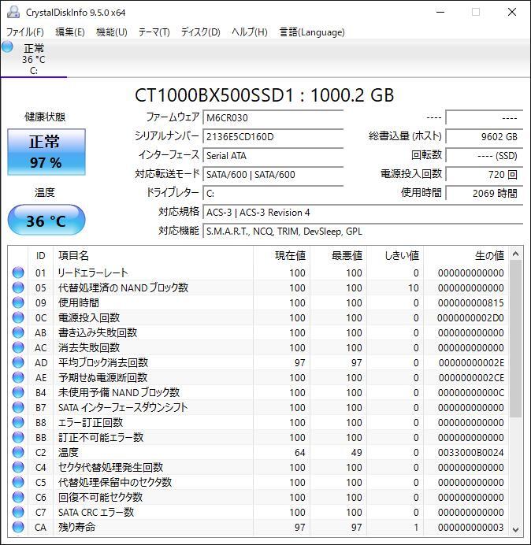Open the 編集(E) menu
531x545 pixels.
pyautogui.click(x=70, y=32)
